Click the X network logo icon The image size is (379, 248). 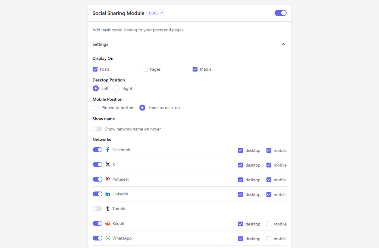point(108,164)
